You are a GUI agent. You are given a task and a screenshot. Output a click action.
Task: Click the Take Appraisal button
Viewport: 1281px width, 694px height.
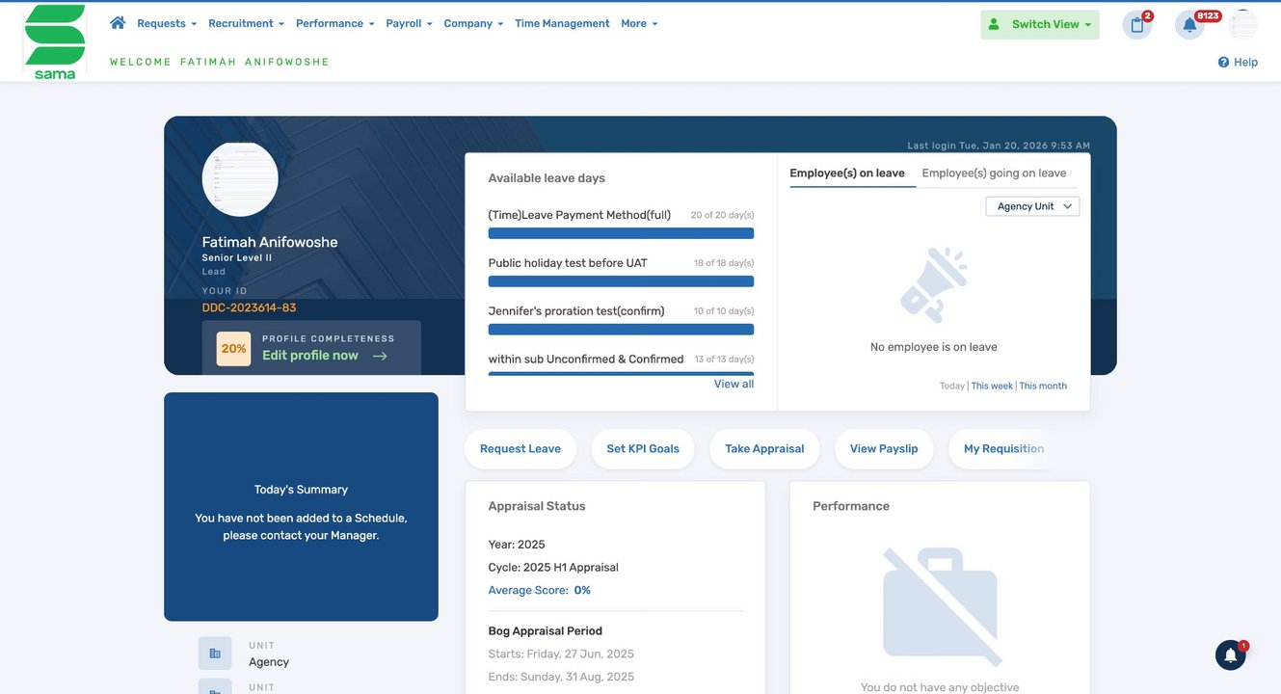pos(764,449)
